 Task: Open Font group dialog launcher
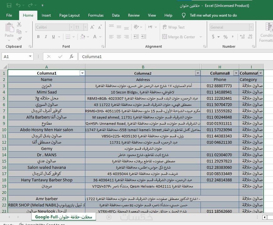click(x=103, y=46)
